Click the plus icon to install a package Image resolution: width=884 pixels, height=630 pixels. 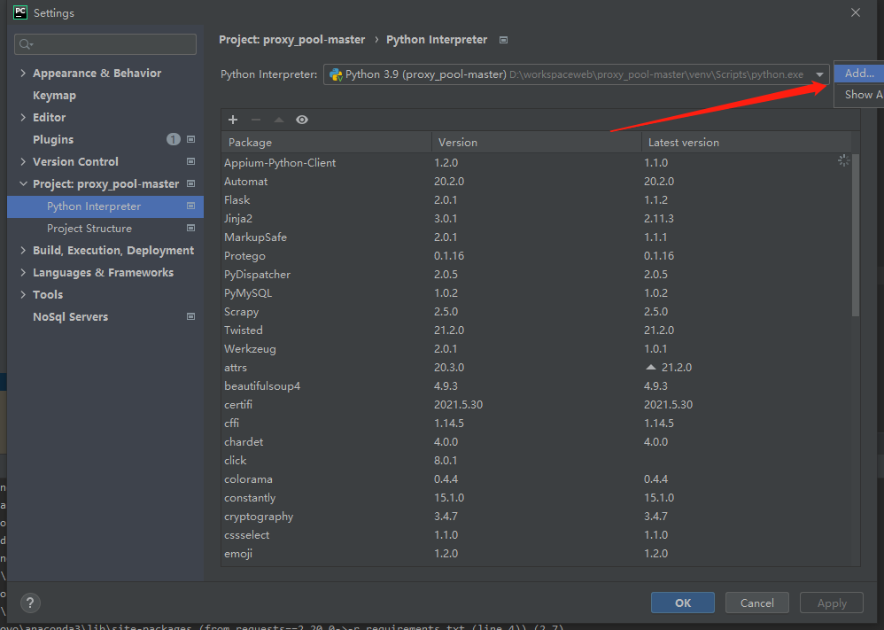[x=233, y=120]
